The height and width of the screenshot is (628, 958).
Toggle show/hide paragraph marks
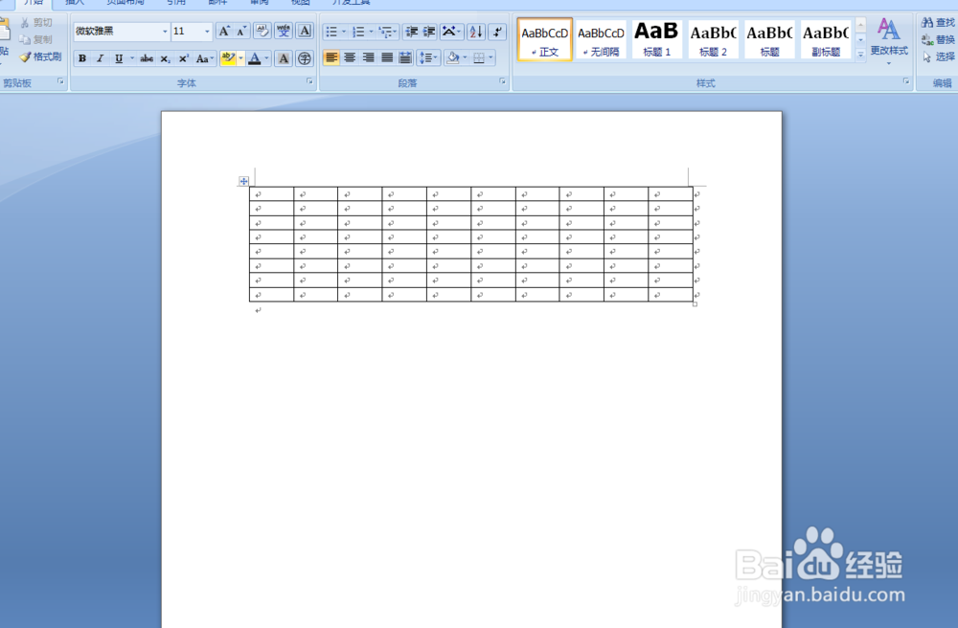(498, 32)
